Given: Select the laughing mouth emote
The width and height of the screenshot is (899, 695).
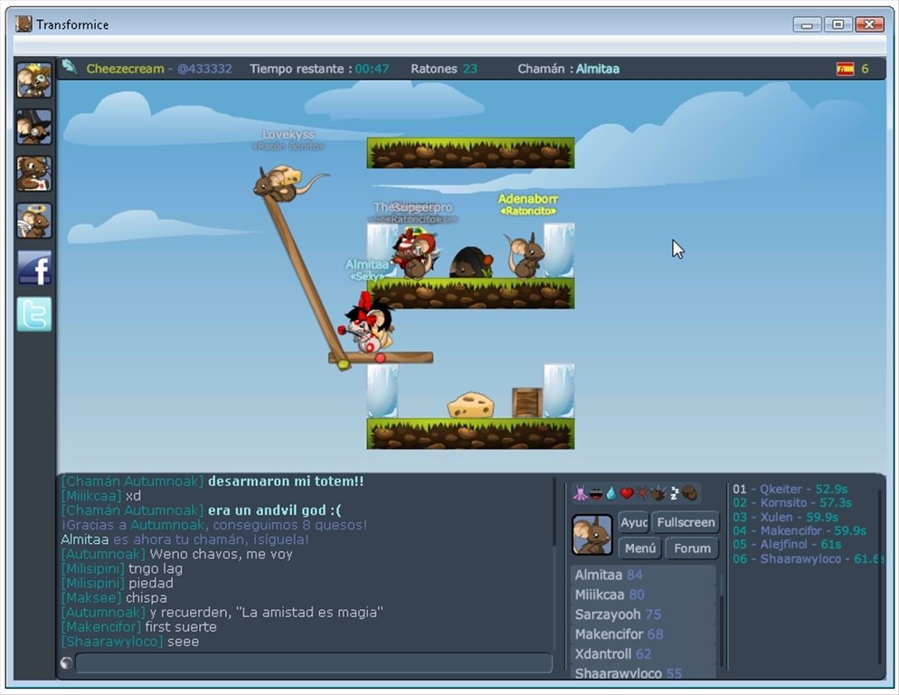Looking at the screenshot, I should click(x=596, y=493).
